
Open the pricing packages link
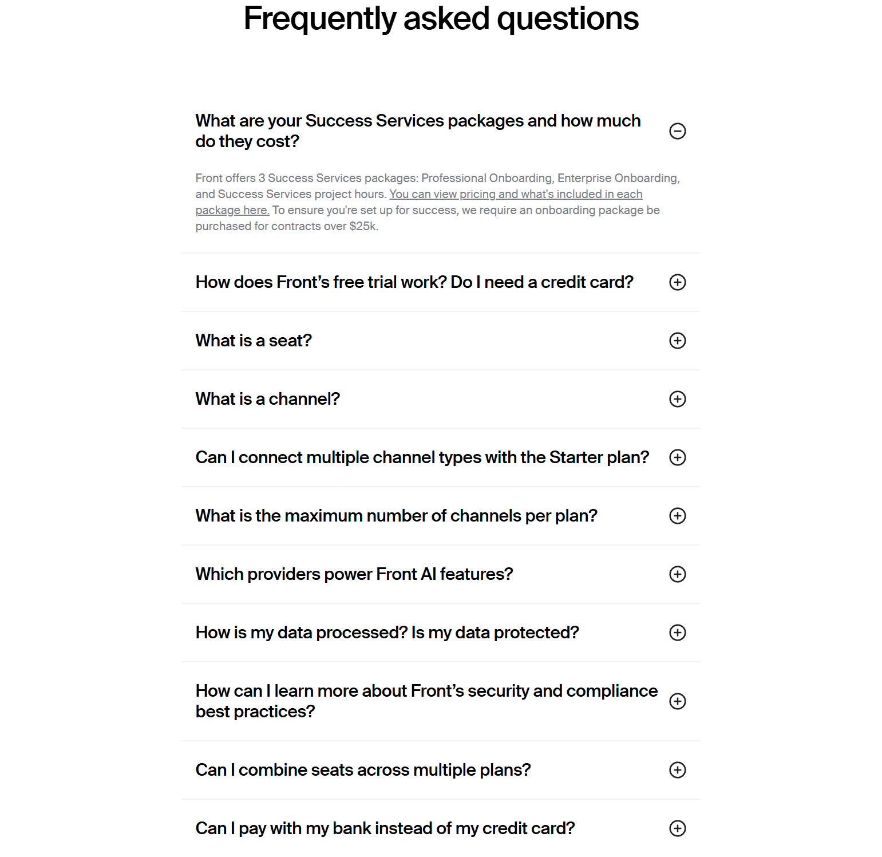click(515, 194)
